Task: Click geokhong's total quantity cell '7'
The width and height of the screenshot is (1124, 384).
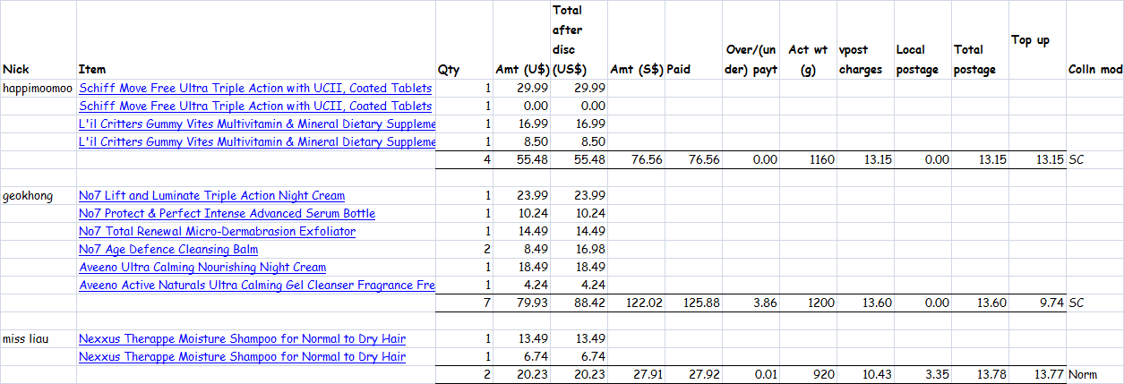Action: [464, 303]
